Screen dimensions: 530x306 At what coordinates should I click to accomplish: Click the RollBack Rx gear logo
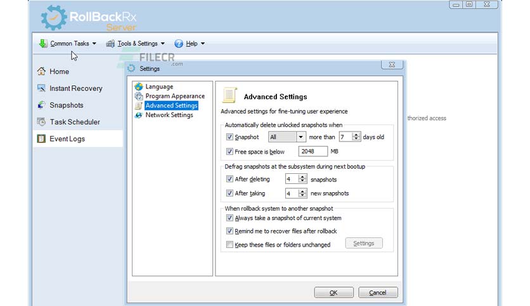pyautogui.click(x=53, y=18)
